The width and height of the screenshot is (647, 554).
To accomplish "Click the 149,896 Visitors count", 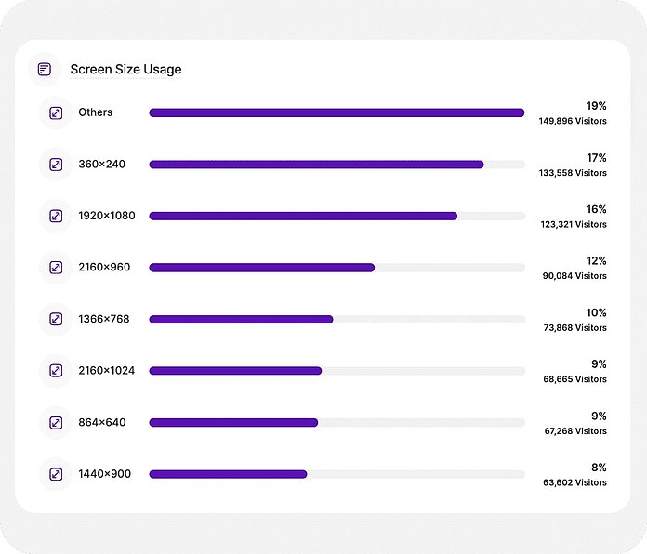I will pyautogui.click(x=573, y=122).
